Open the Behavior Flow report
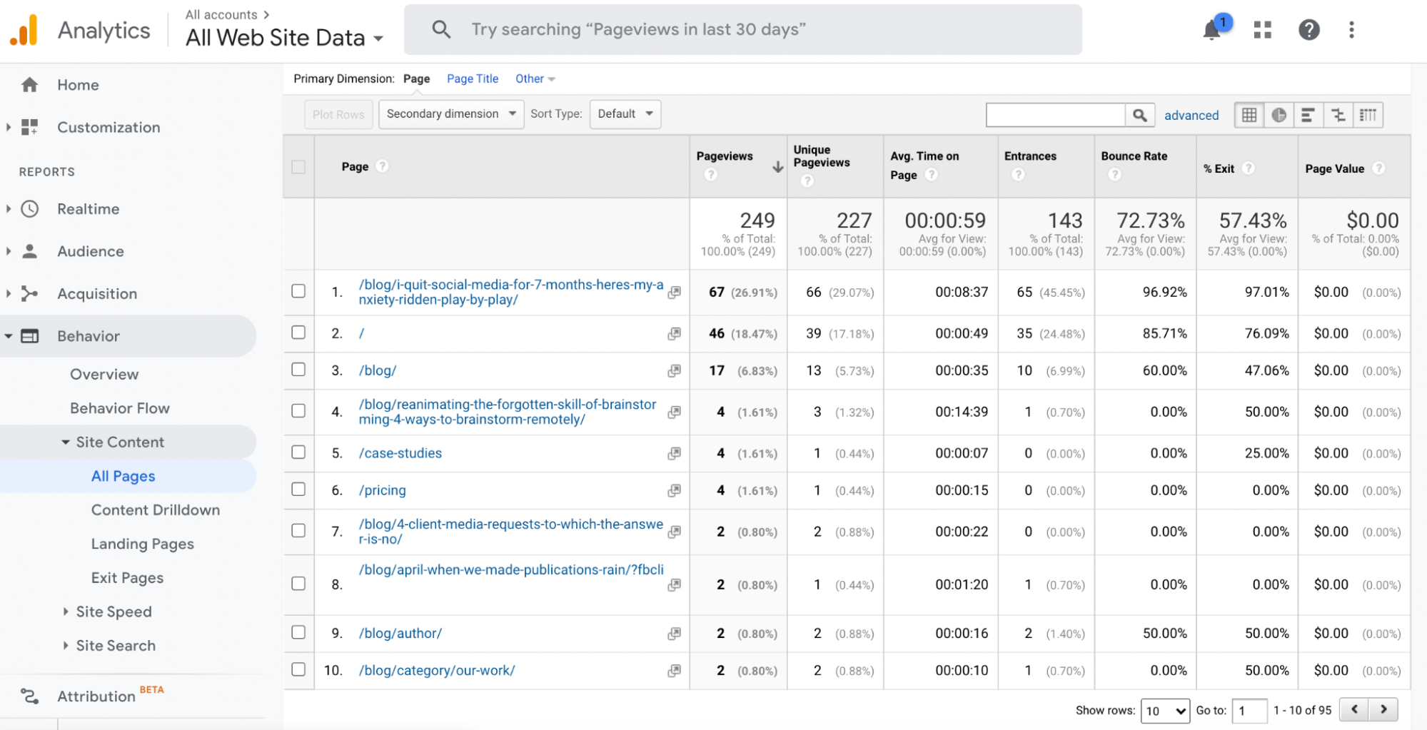Image resolution: width=1427 pixels, height=730 pixels. pyautogui.click(x=120, y=408)
